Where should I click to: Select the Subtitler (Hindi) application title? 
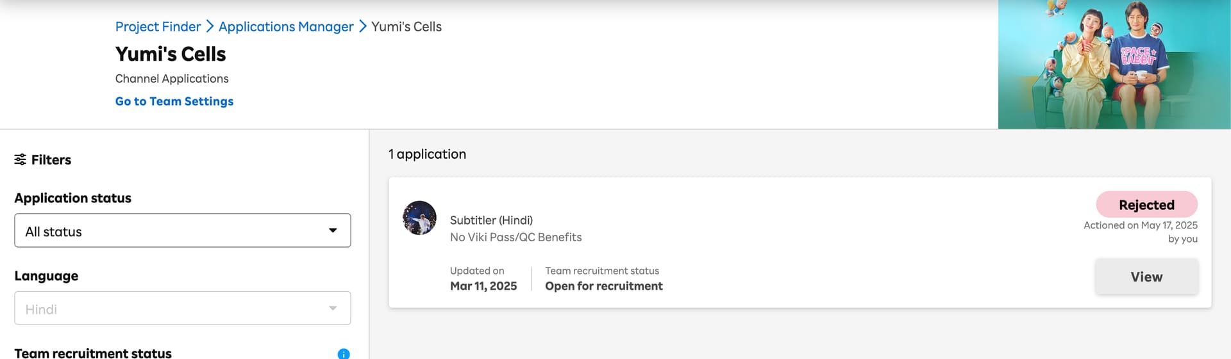[491, 220]
